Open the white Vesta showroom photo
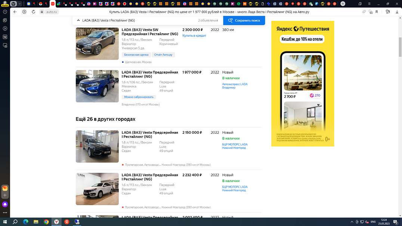Image resolution: width=402 pixels, height=226 pixels. click(97, 189)
